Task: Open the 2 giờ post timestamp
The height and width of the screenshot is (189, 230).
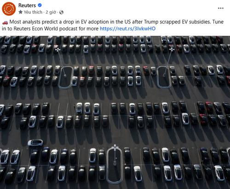Action: tap(51, 12)
